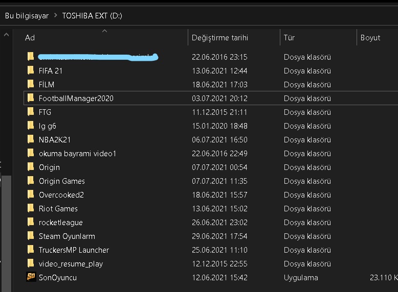Click the Steam Oyunlarm folder icon
The image size is (398, 292).
(31, 235)
